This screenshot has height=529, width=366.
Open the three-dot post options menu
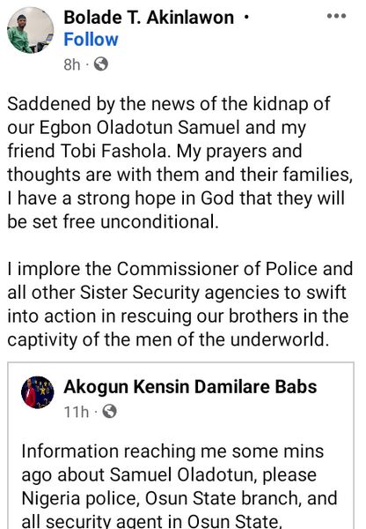(x=336, y=16)
